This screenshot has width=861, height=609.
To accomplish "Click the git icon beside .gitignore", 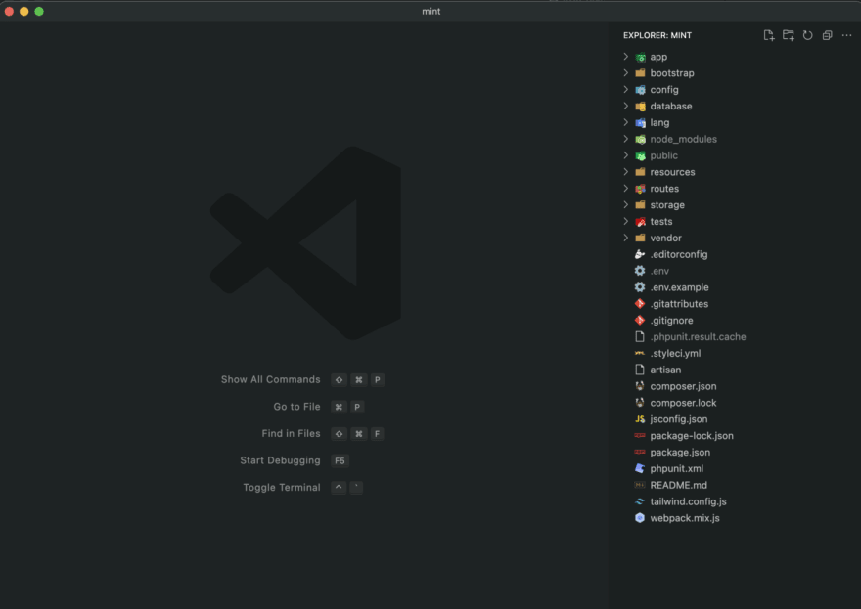I will coord(640,320).
